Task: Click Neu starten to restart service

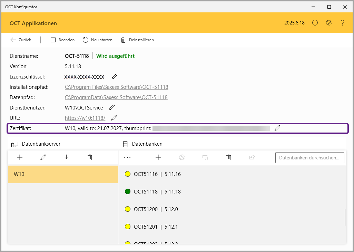Action: [x=98, y=40]
